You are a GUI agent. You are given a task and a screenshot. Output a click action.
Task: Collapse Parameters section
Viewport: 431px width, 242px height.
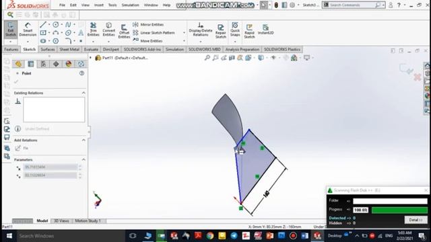coord(84,160)
